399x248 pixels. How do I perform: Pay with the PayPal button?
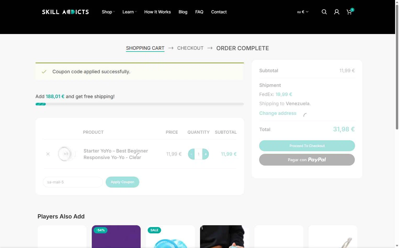tap(307, 160)
